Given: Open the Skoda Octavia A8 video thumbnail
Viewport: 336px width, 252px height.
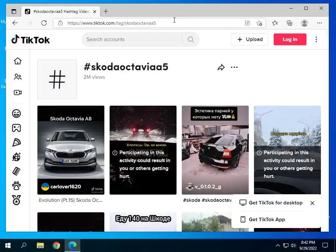Looking at the screenshot, I should (71, 150).
